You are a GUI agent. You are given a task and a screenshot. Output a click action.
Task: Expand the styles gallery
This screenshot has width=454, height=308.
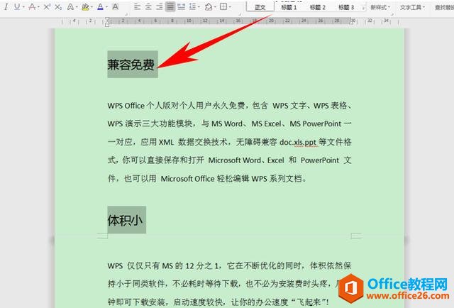pyautogui.click(x=363, y=8)
